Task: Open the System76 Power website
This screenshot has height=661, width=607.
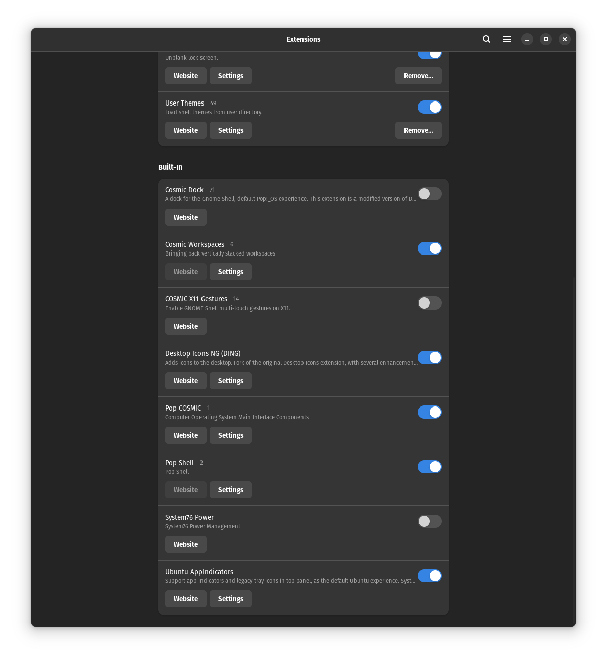Action: (x=185, y=544)
